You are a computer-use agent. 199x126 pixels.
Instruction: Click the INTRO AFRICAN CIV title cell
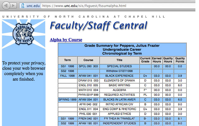pyautogui.click(x=119, y=104)
